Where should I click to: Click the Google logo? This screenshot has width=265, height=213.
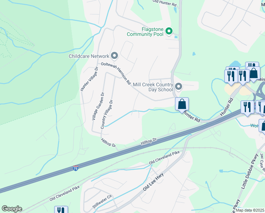point(12,209)
